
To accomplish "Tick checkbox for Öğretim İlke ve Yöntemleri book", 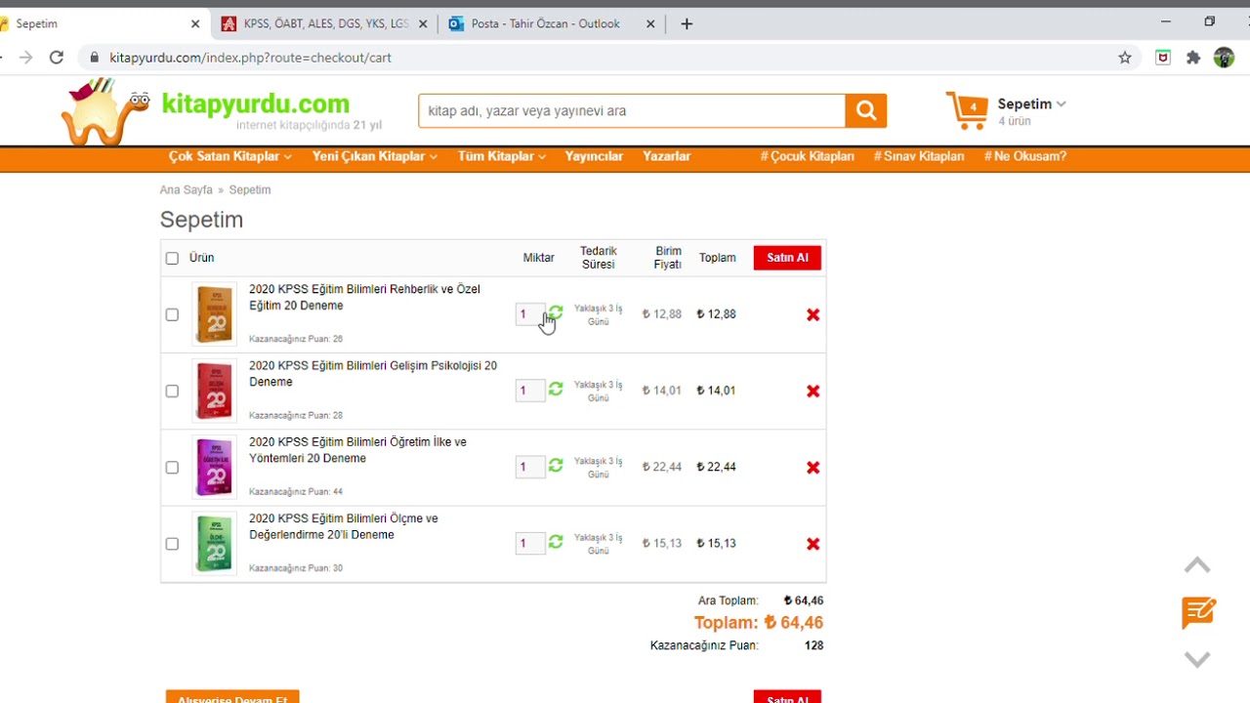I will point(172,467).
